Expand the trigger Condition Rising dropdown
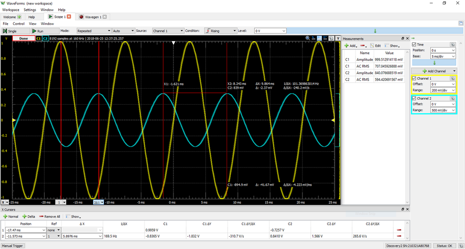The width and height of the screenshot is (465, 249). point(220,31)
